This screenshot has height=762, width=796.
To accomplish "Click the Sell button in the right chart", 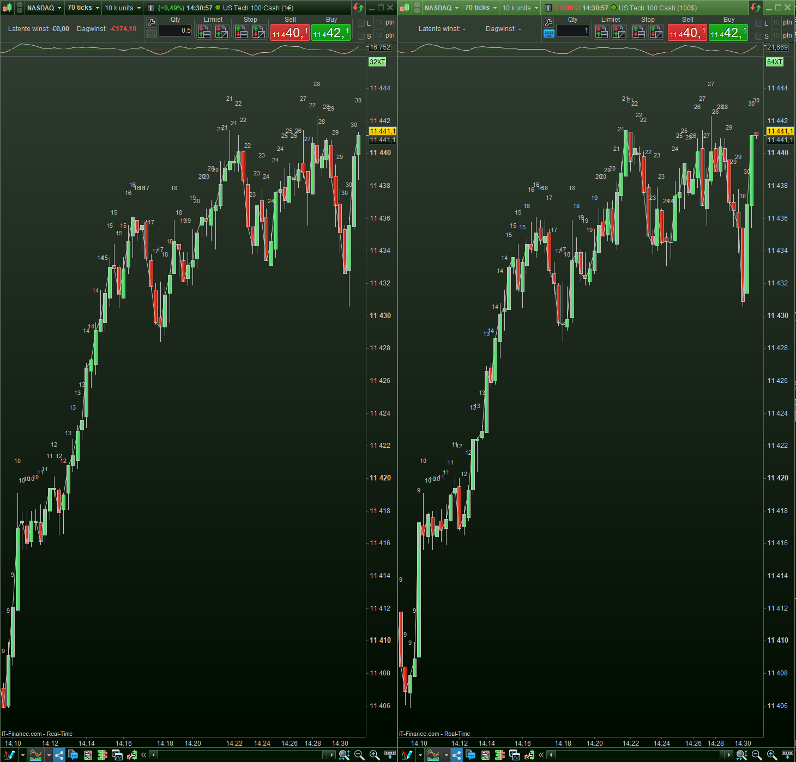I will [688, 33].
